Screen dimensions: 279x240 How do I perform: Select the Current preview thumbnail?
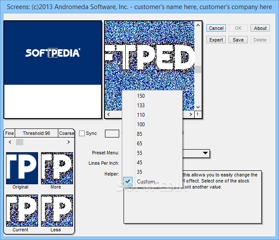tap(22, 211)
